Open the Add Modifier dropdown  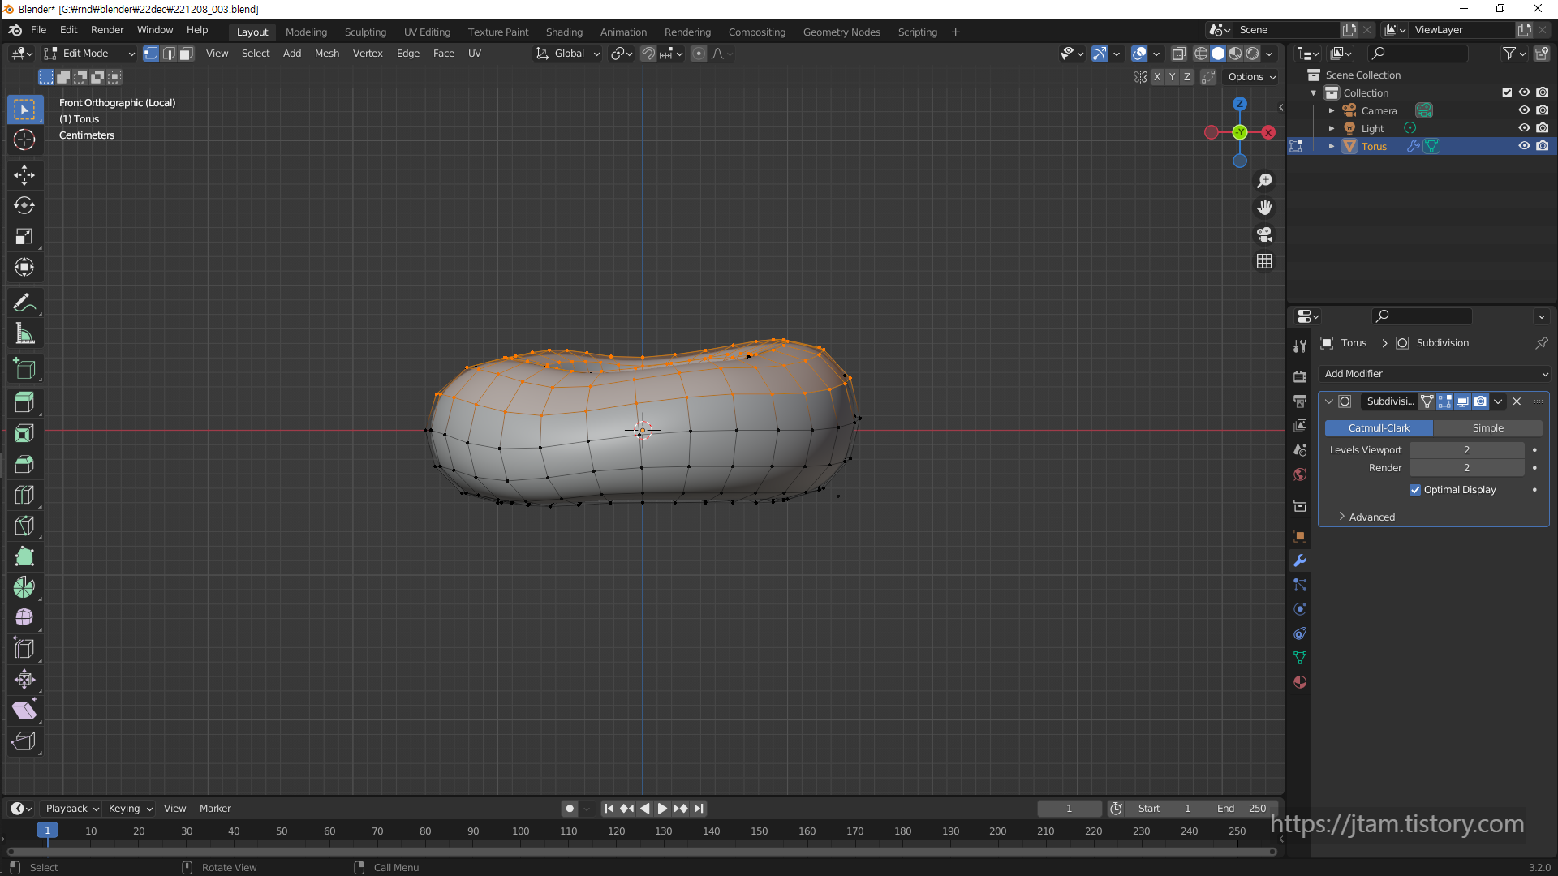coord(1435,374)
